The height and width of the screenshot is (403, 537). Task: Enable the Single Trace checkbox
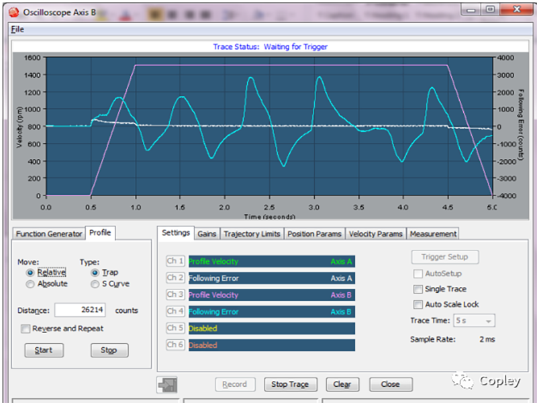(x=419, y=289)
